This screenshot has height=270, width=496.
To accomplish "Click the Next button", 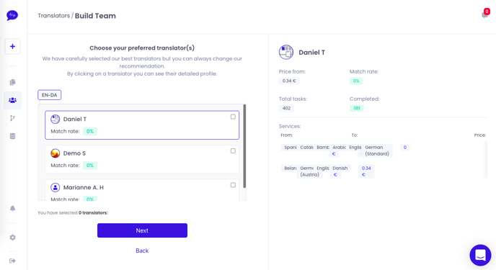I will 142,230.
